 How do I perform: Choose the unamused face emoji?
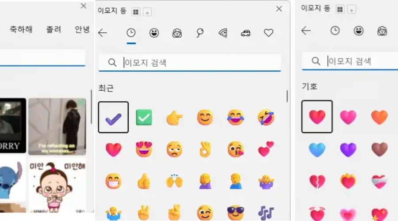tap(174, 149)
